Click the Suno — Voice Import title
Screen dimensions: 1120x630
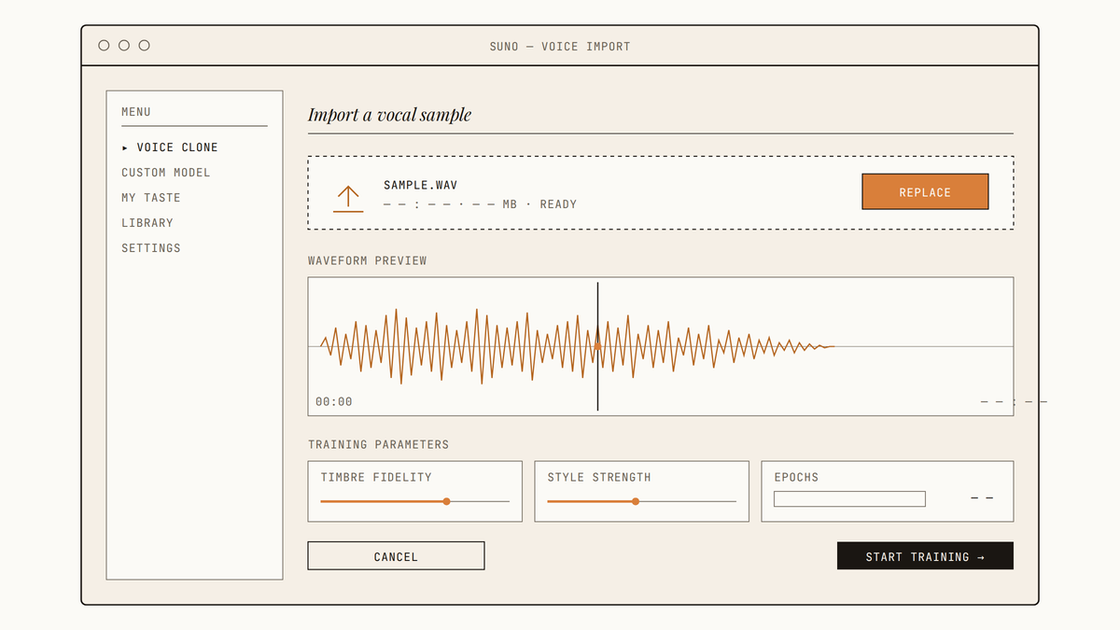[560, 46]
